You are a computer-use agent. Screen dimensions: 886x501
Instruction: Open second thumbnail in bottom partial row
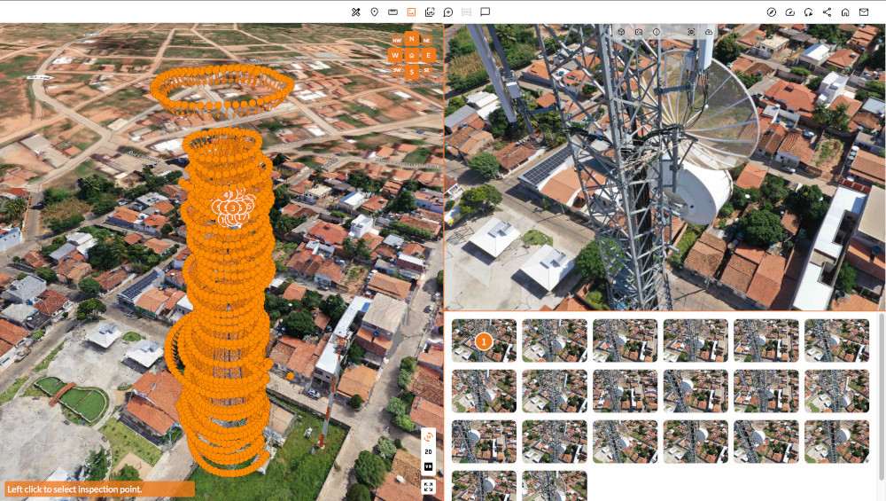(555, 486)
